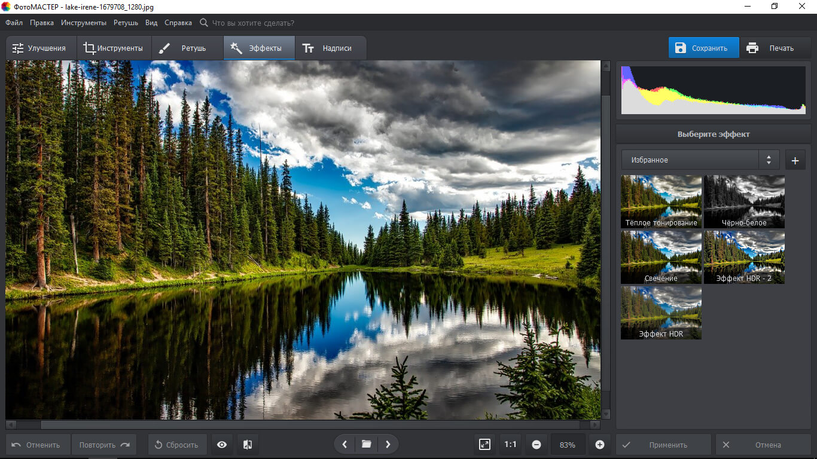The width and height of the screenshot is (817, 459).
Task: Open the folder browse icon
Action: tap(366, 445)
